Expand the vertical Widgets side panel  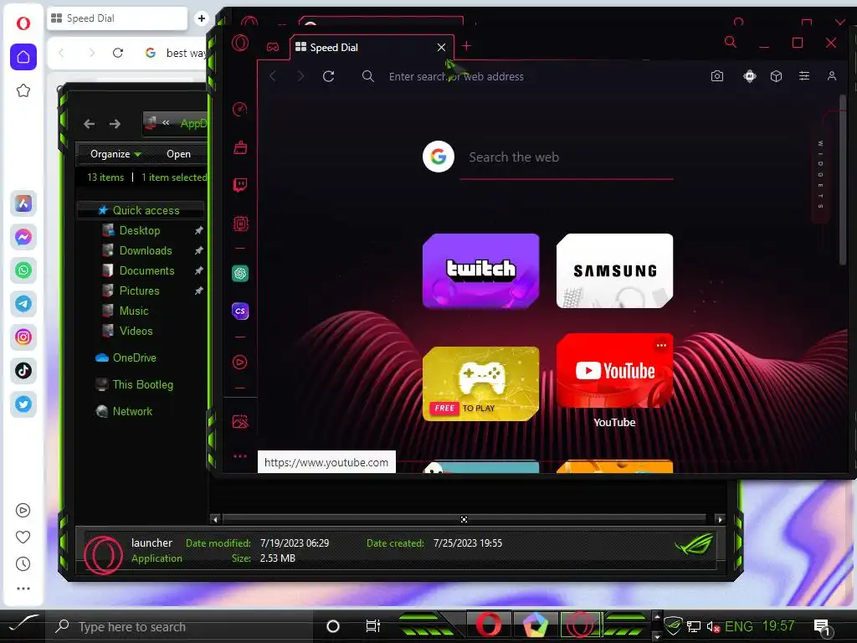(820, 175)
